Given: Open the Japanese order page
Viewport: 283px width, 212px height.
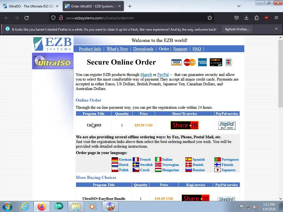Looking at the screenshot, I should pos(228,170).
